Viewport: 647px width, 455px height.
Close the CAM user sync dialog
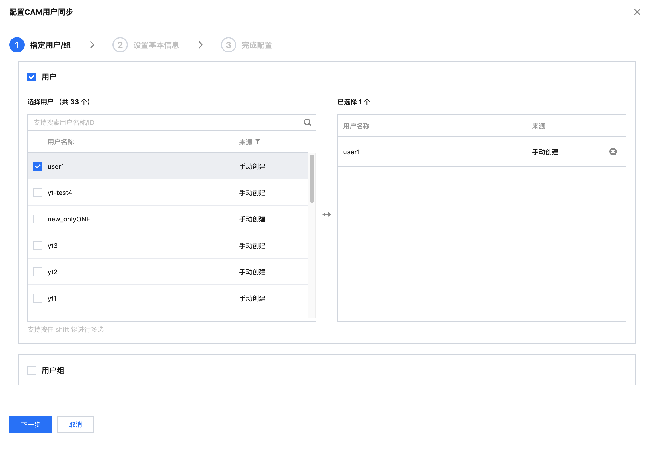637,12
